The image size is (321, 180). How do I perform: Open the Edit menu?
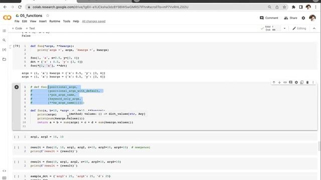(25, 21)
